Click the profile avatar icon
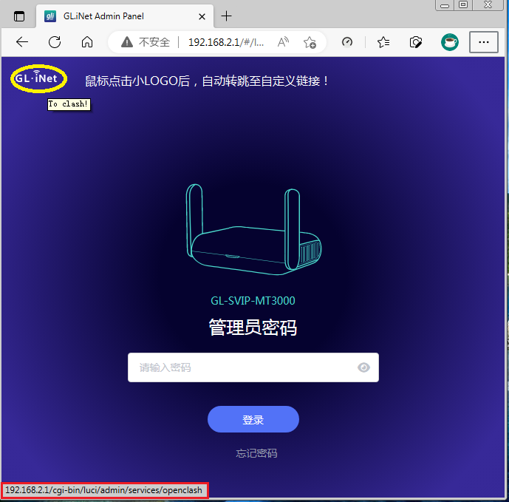Screen dimensions: 509x502 coord(450,42)
